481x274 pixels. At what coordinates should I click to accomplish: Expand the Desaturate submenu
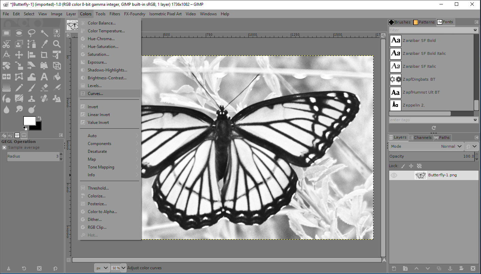pyautogui.click(x=110, y=151)
